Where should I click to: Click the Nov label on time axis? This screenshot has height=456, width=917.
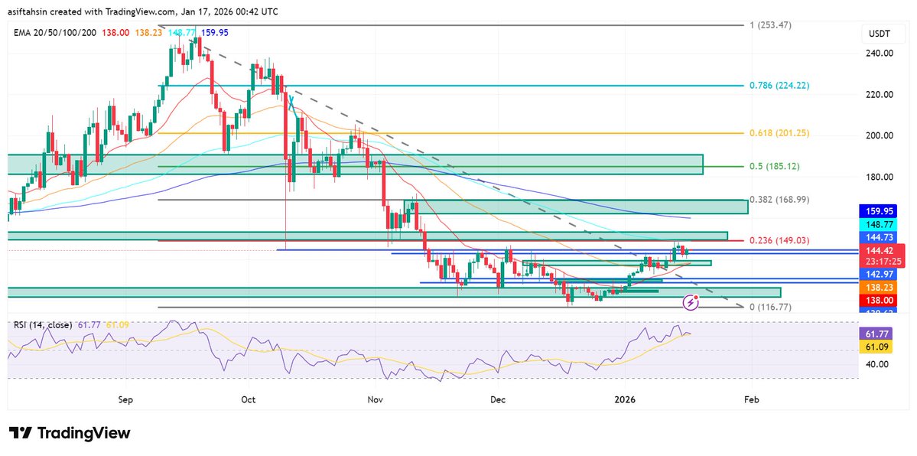pos(375,400)
